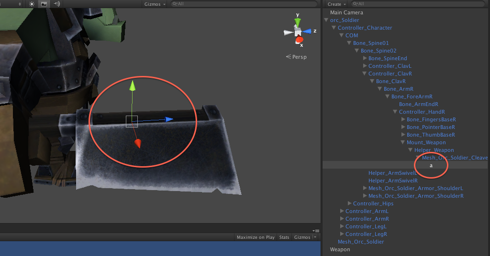Open the game view panel options menu icon

click(x=315, y=231)
